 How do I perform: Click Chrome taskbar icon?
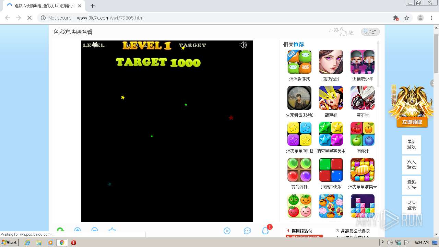[x=62, y=243]
